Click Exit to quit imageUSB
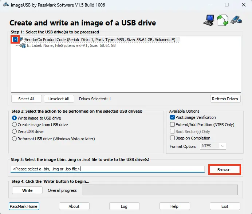This screenshot has height=214, width=252. [225, 206]
